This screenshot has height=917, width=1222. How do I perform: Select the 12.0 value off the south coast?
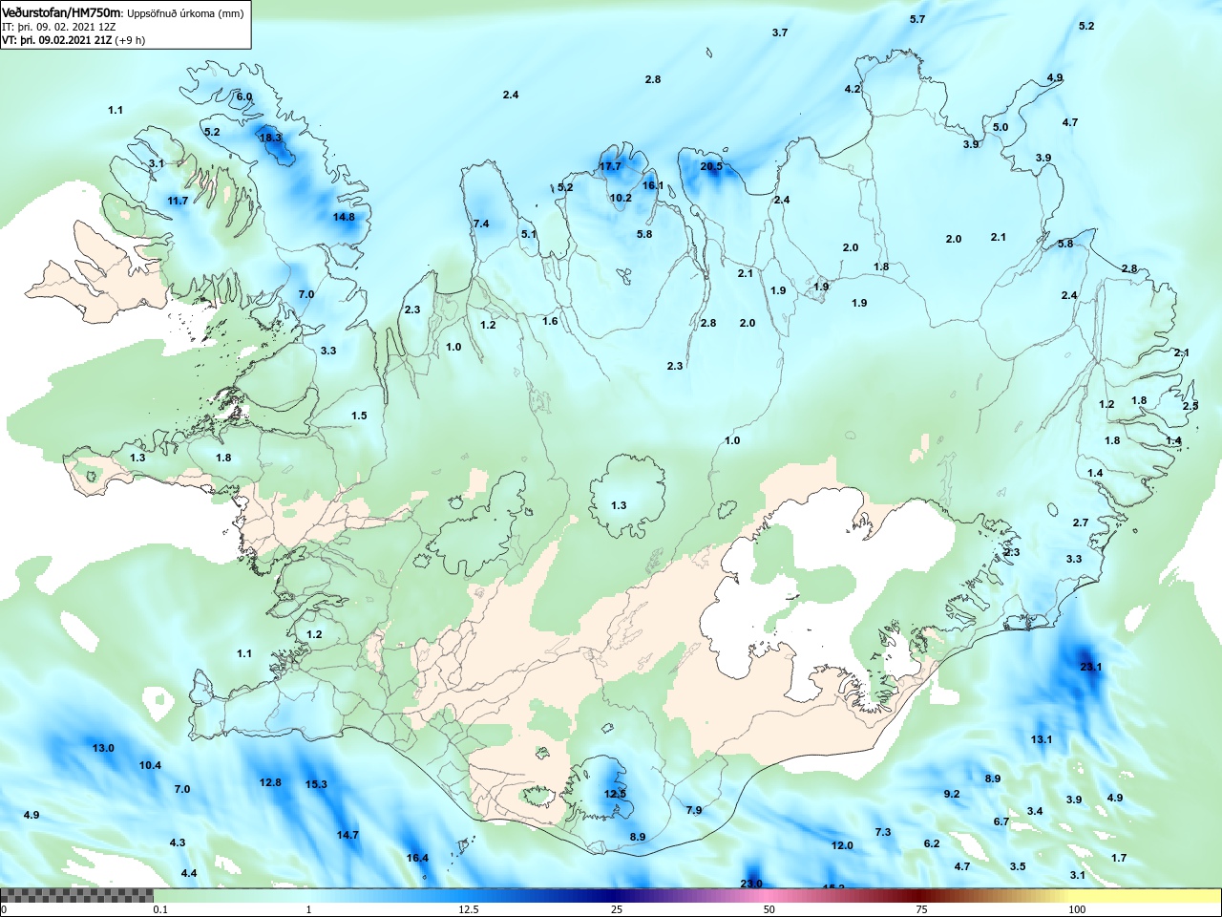click(x=842, y=845)
